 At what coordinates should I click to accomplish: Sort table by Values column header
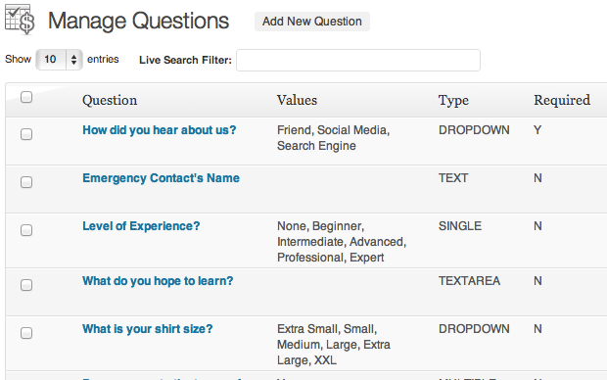297,100
